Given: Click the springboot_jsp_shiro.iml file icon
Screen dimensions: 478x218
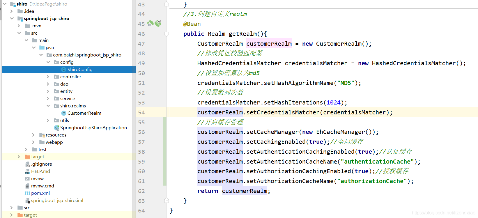Looking at the screenshot, I should click(x=27, y=201).
